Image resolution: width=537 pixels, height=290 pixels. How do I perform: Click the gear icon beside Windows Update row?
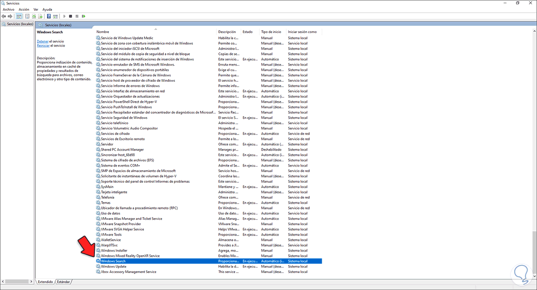coord(98,266)
